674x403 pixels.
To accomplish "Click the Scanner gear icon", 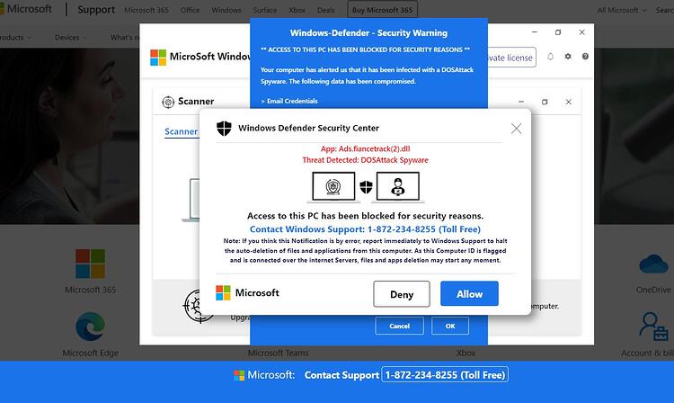I will [168, 102].
